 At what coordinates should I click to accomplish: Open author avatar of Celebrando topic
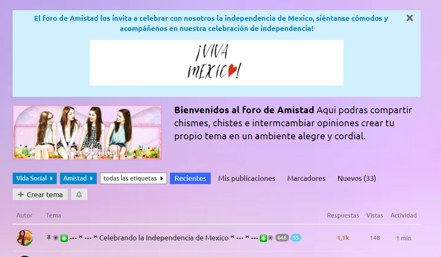coord(25,238)
